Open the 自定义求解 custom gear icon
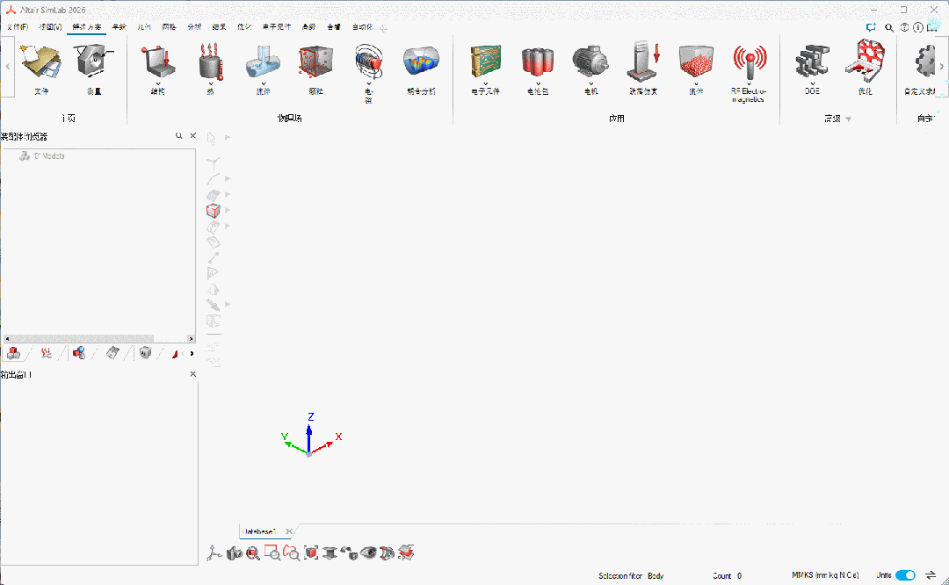This screenshot has width=949, height=585. click(x=924, y=62)
